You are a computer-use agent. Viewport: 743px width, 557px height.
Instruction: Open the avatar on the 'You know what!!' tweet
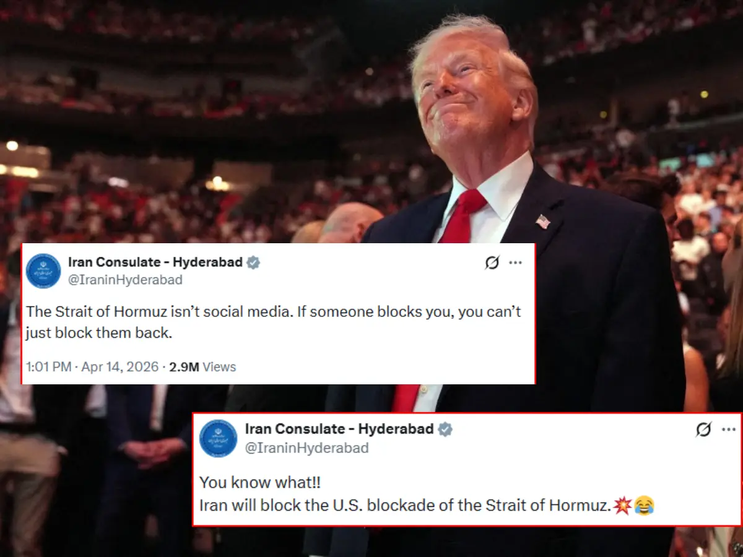click(x=218, y=438)
